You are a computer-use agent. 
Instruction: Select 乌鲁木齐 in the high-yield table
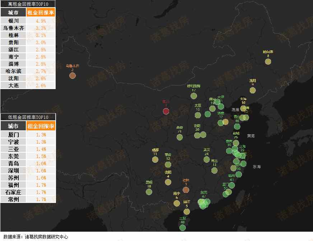click(x=13, y=28)
